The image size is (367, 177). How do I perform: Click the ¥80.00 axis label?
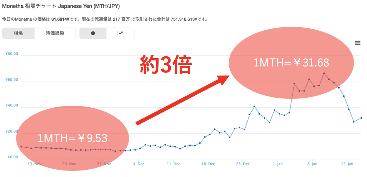pyautogui.click(x=12, y=54)
